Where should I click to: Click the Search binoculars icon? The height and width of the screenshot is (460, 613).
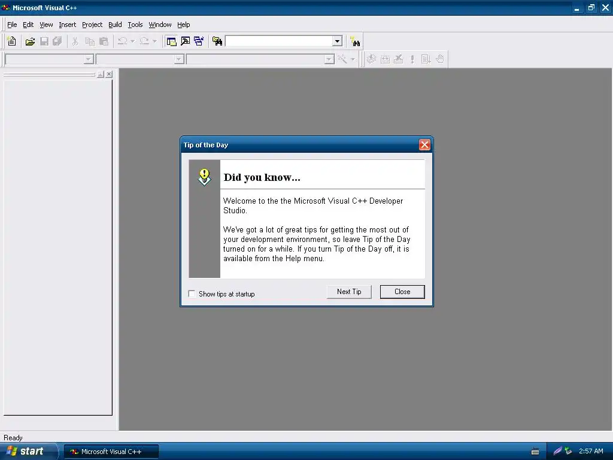coord(355,41)
